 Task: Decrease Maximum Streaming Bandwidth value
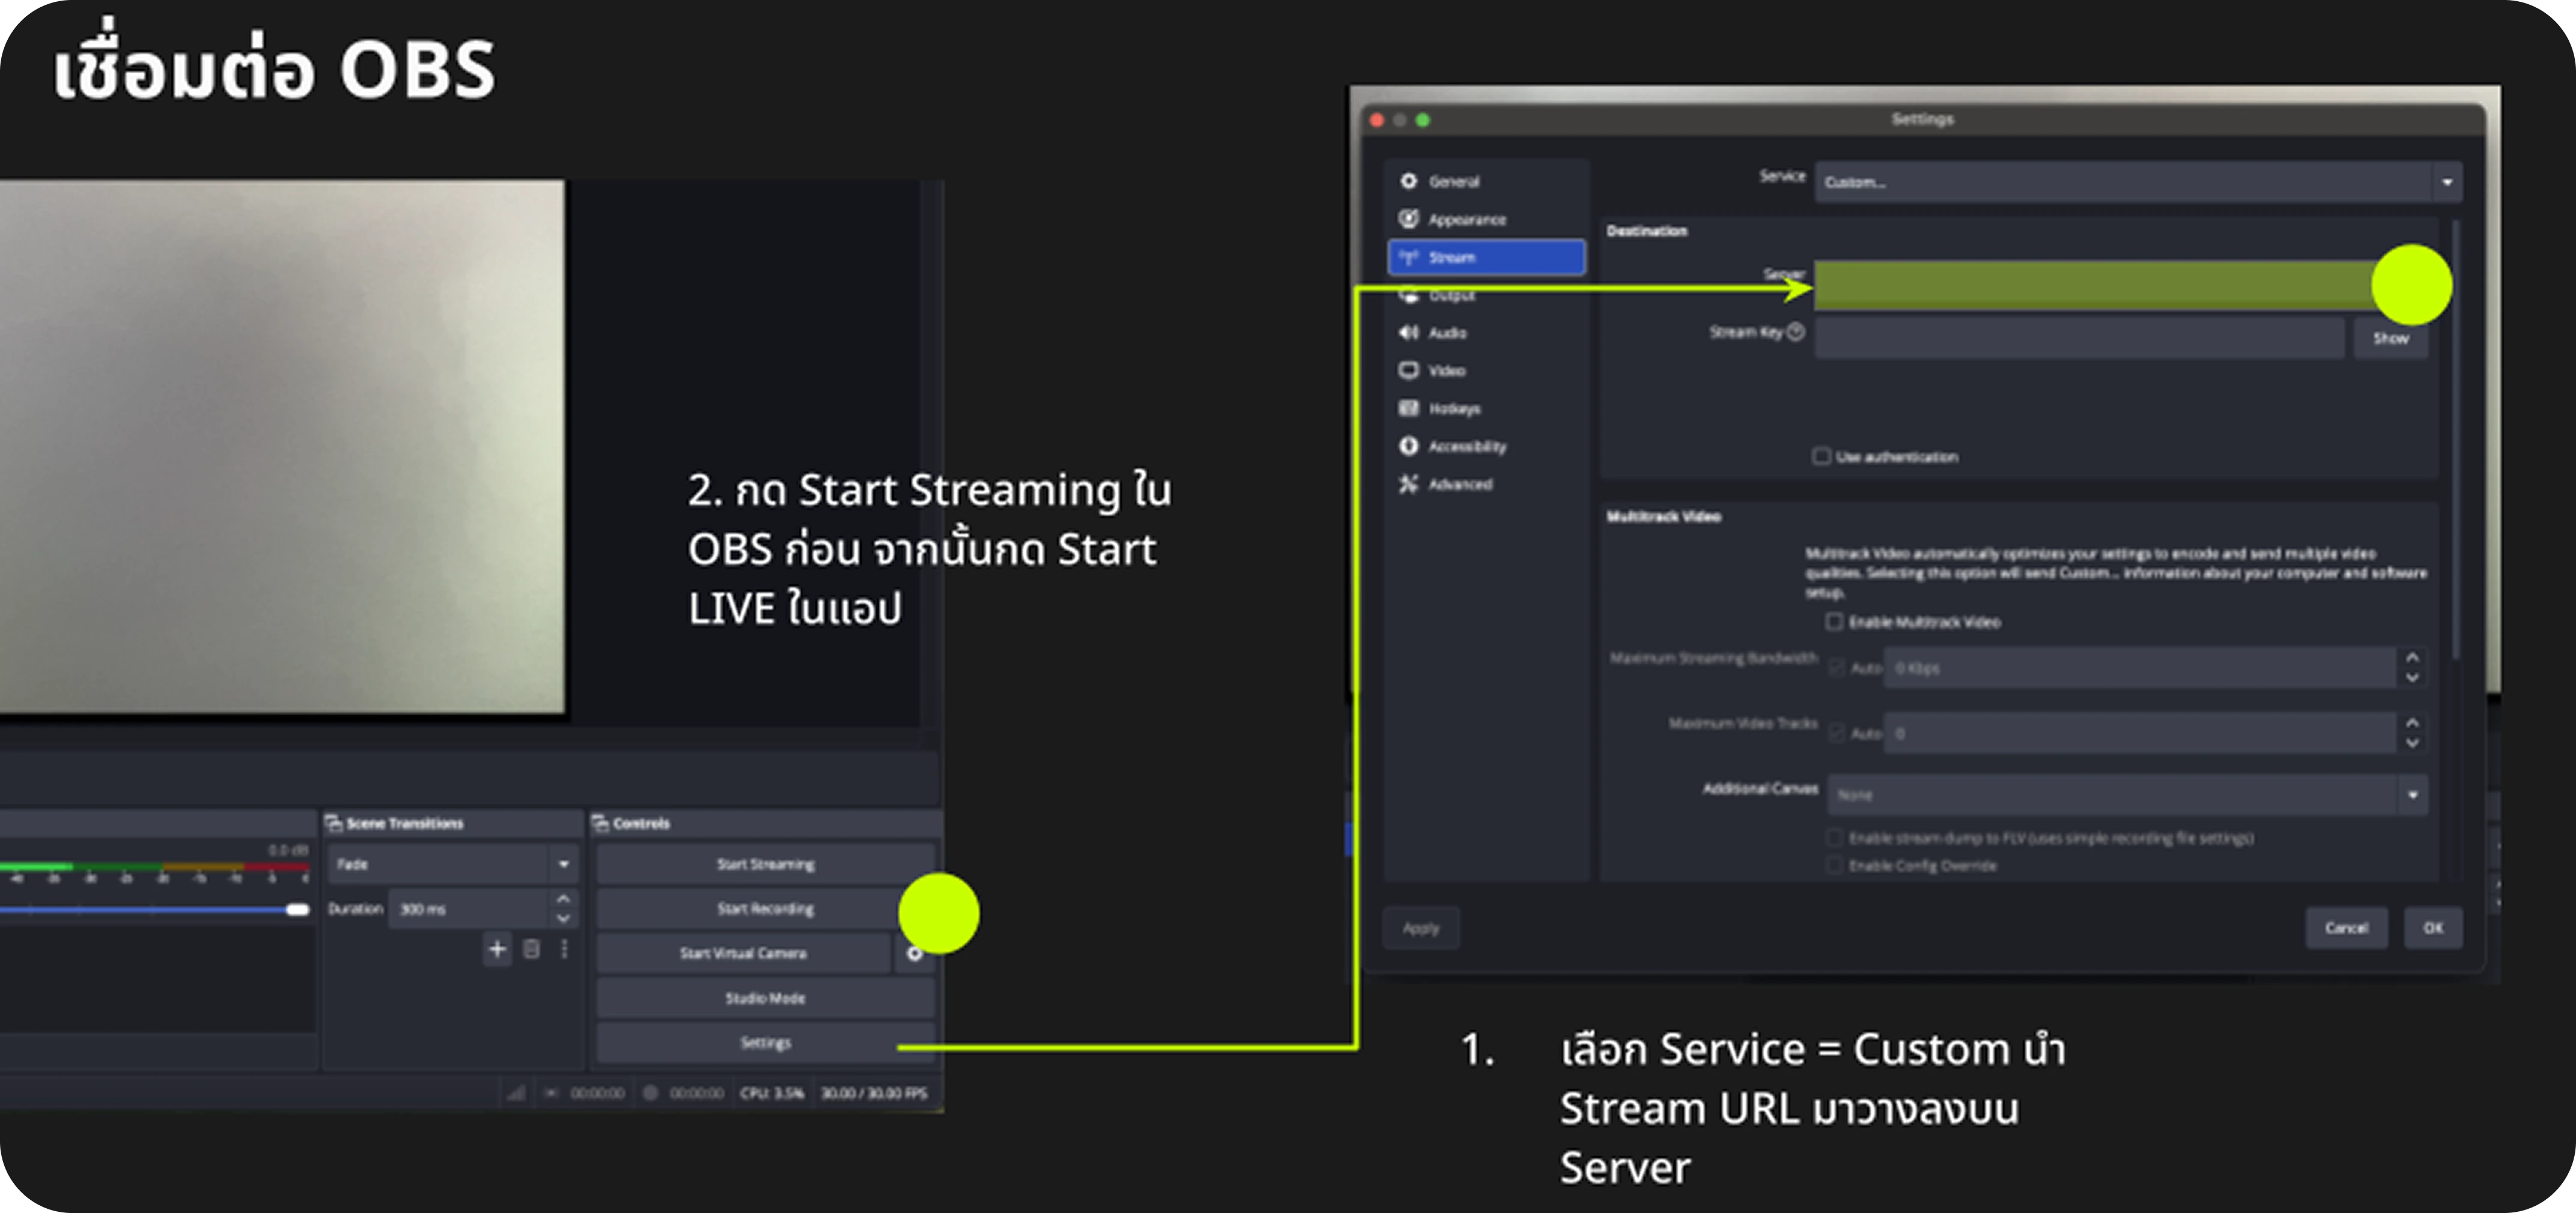coord(2412,678)
